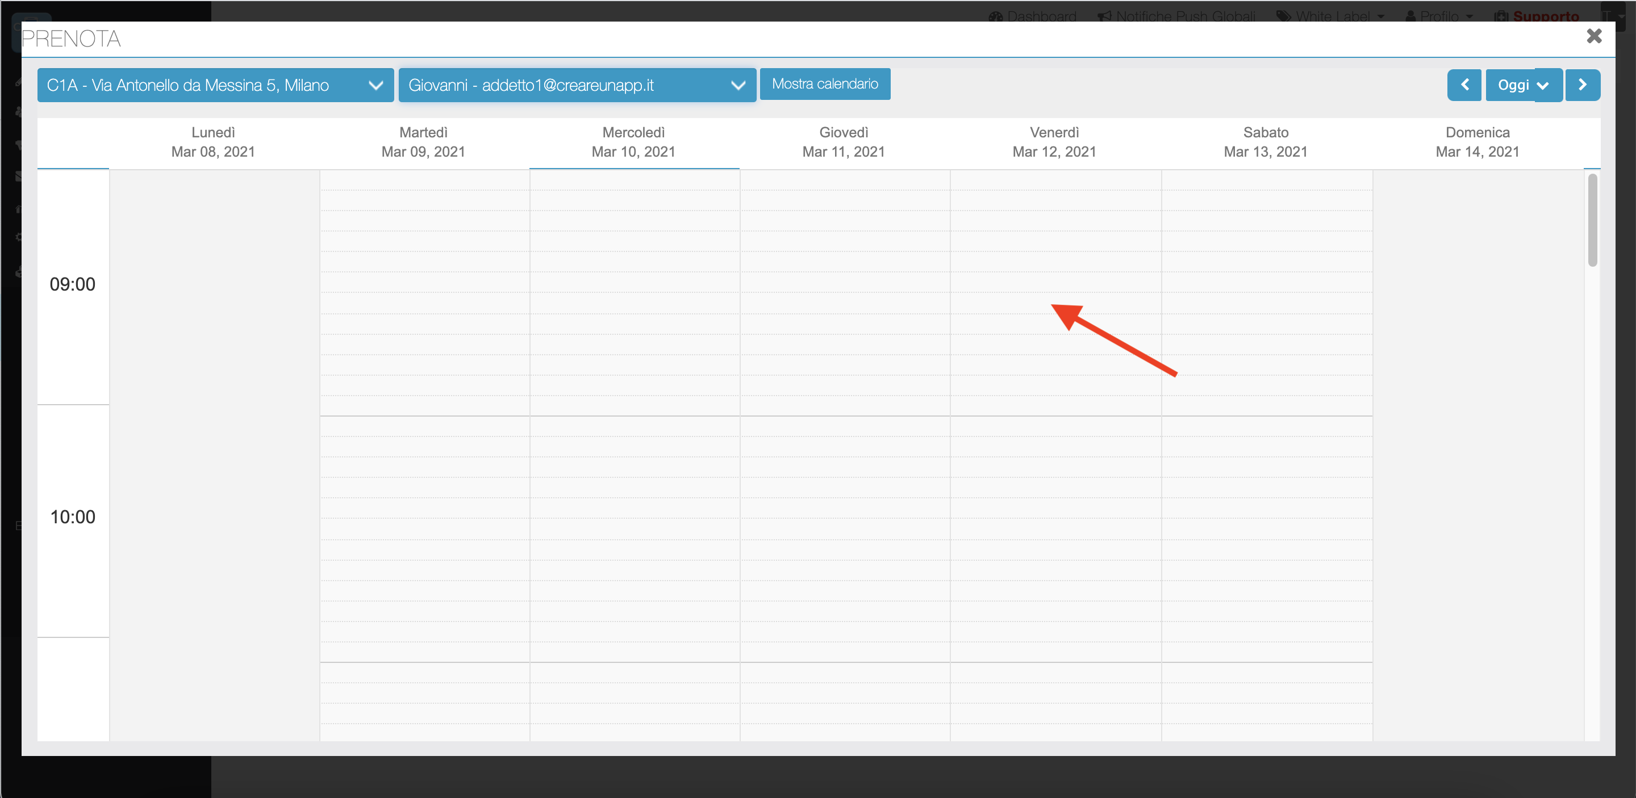Click the 10:00 time label
This screenshot has height=798, width=1636.
[x=72, y=517]
